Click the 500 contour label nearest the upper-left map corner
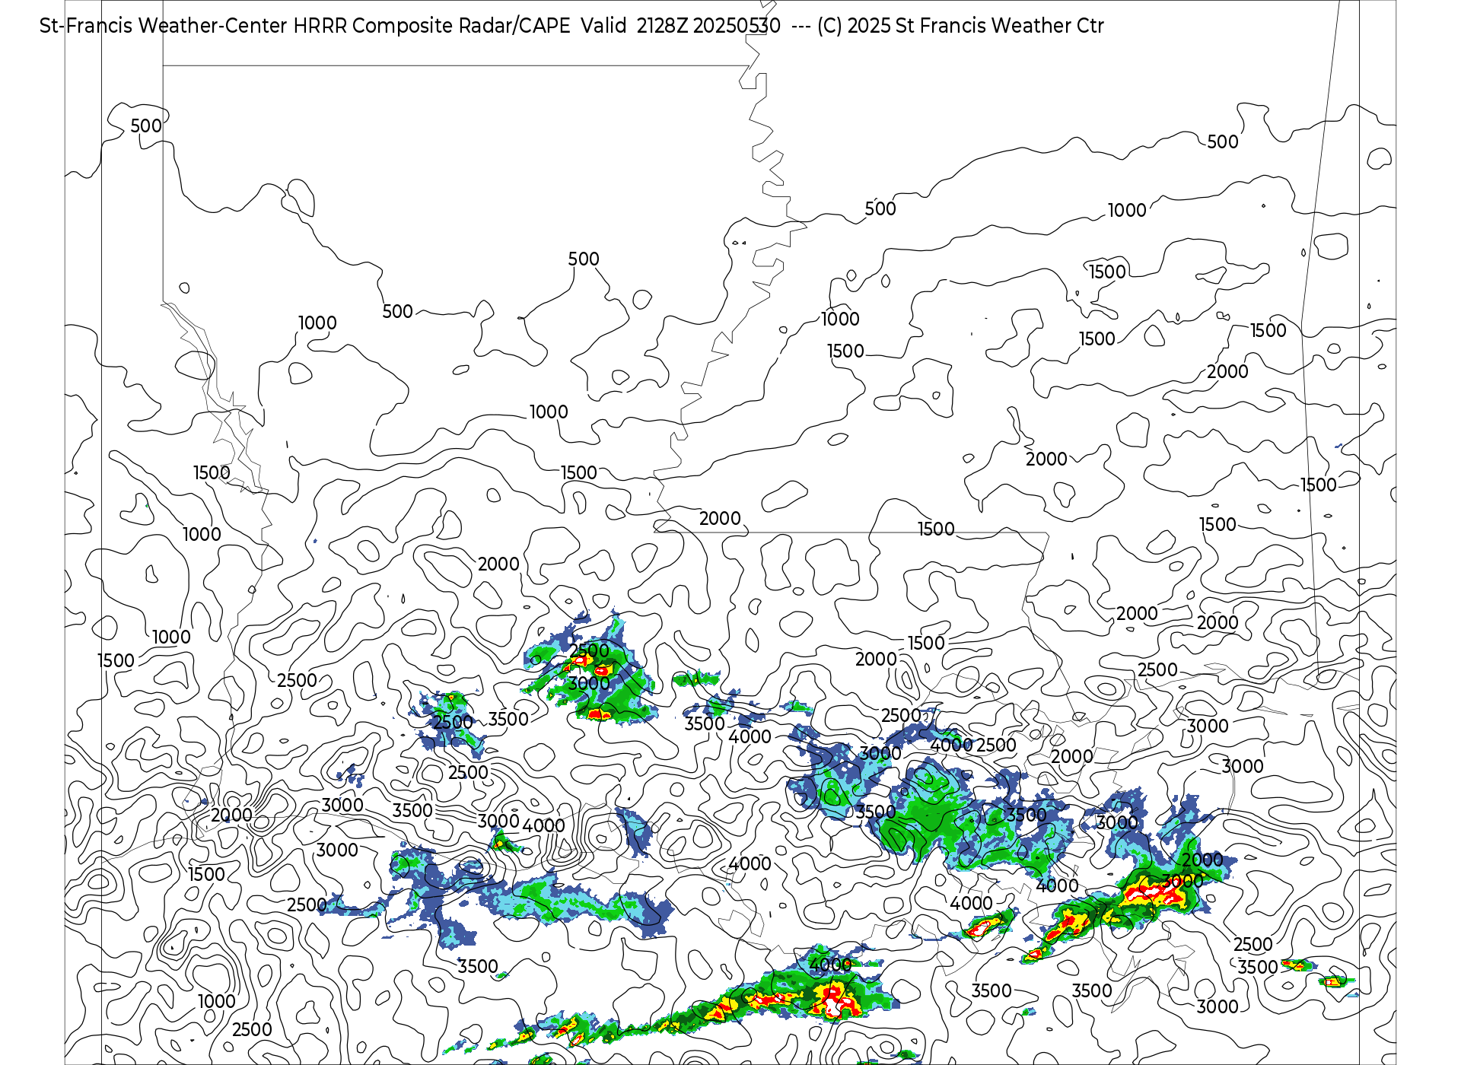Viewport: 1461px width, 1065px height. point(146,126)
